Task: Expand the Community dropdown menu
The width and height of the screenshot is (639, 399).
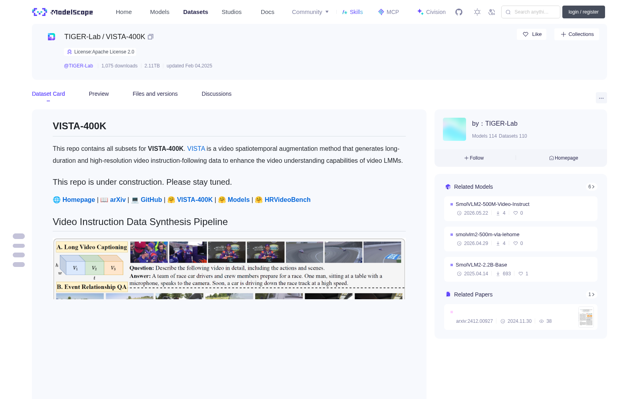Action: pyautogui.click(x=310, y=12)
